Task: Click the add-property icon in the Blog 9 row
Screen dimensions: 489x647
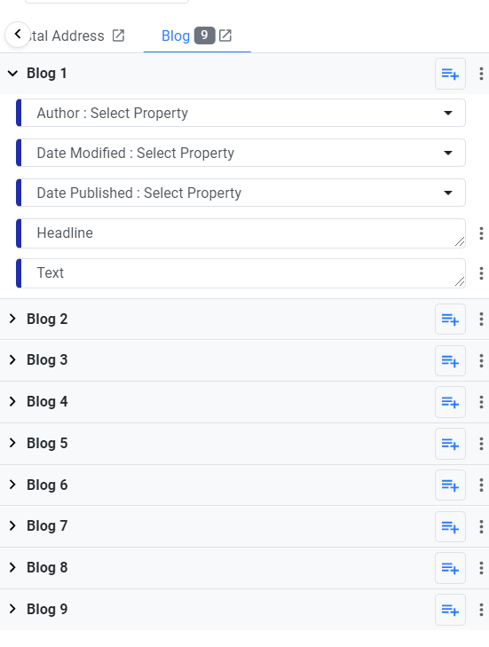Action: click(450, 610)
